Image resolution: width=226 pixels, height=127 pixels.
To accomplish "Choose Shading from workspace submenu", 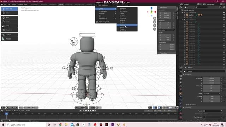I will tap(127, 25).
